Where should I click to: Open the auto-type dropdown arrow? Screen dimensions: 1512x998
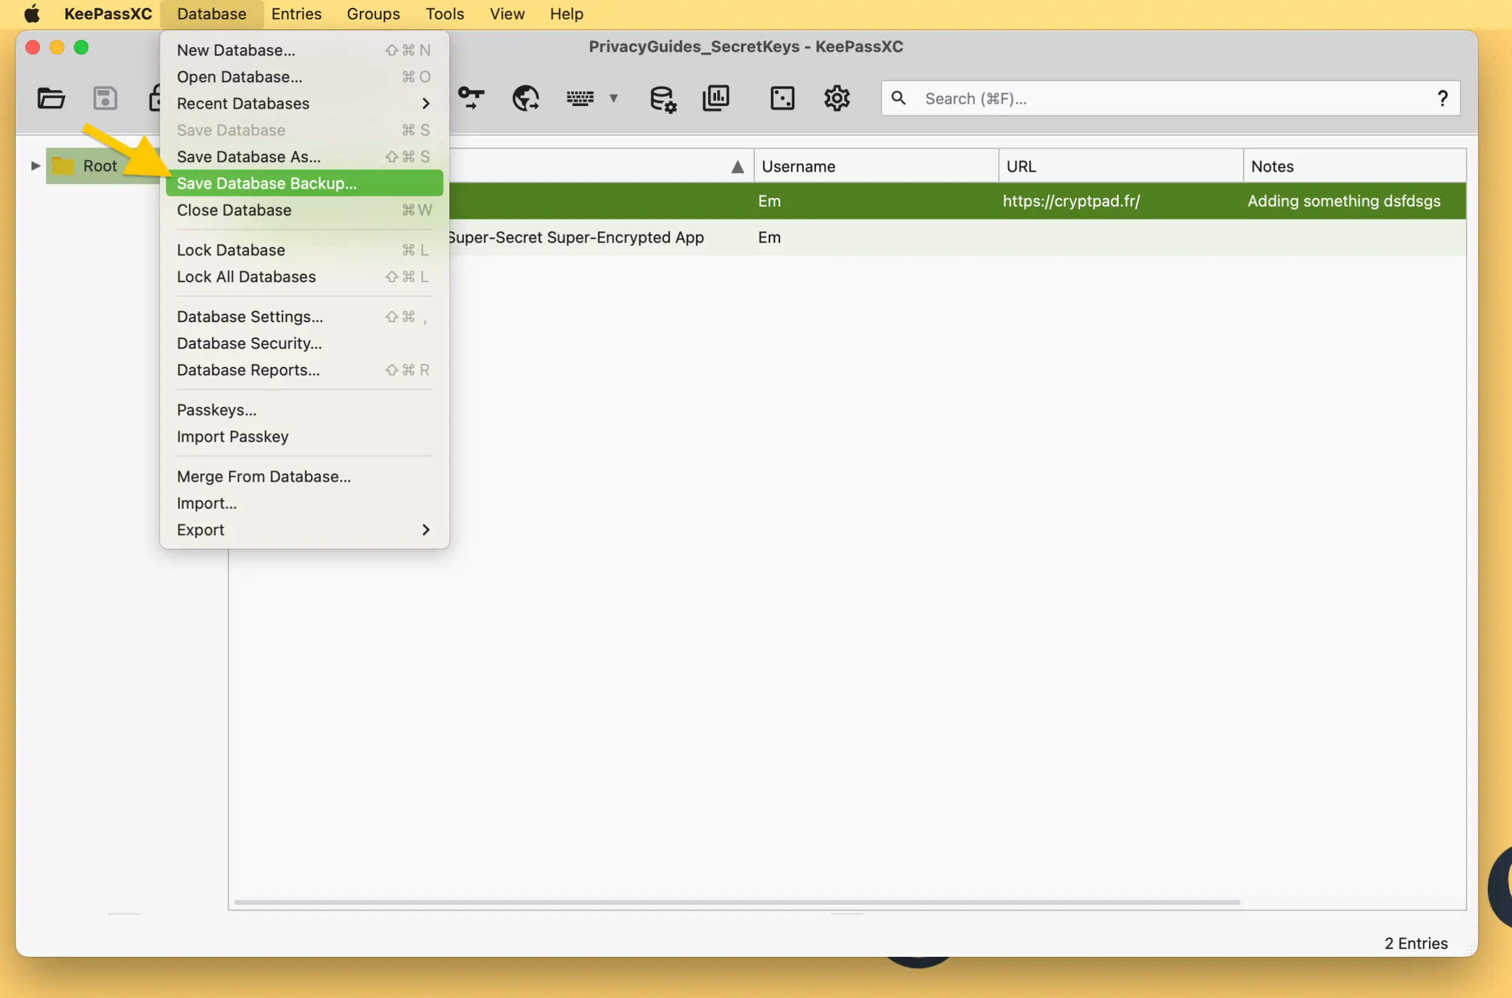613,99
